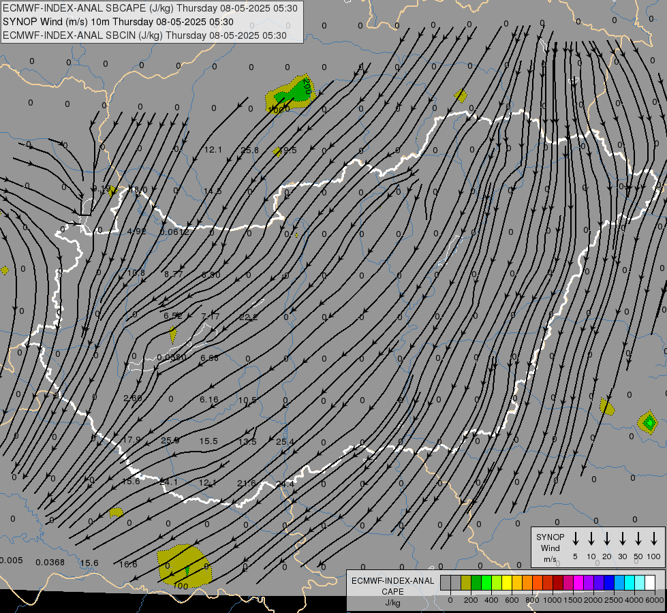Choose the deep blue swatch in CAPE legend
667x613 pixels.
click(x=609, y=583)
